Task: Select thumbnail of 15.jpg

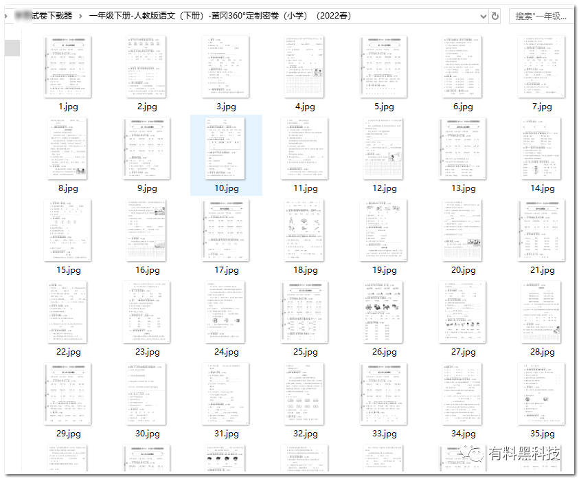Action: [68, 230]
